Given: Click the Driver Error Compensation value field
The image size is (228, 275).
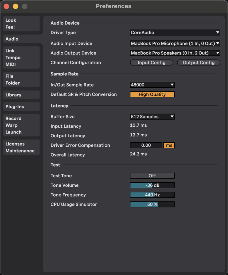Looking at the screenshot, I should point(146,145).
